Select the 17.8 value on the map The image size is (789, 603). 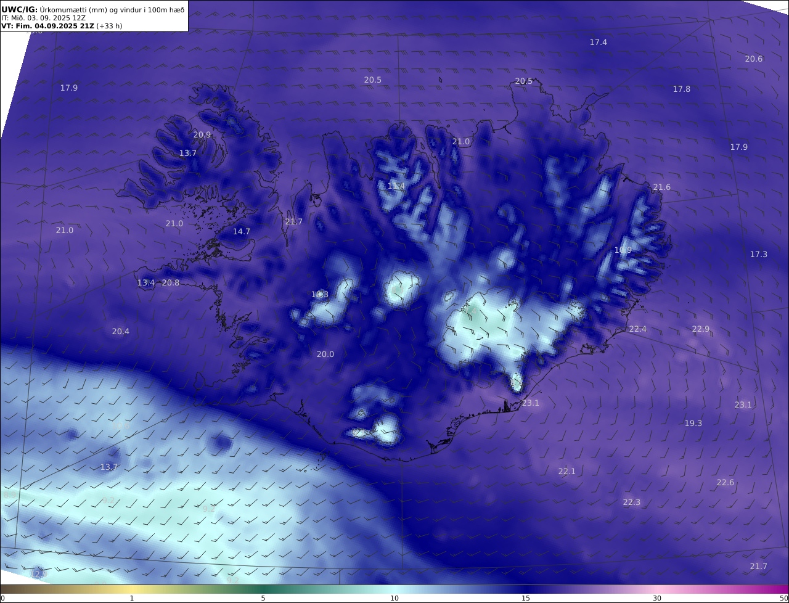(681, 89)
